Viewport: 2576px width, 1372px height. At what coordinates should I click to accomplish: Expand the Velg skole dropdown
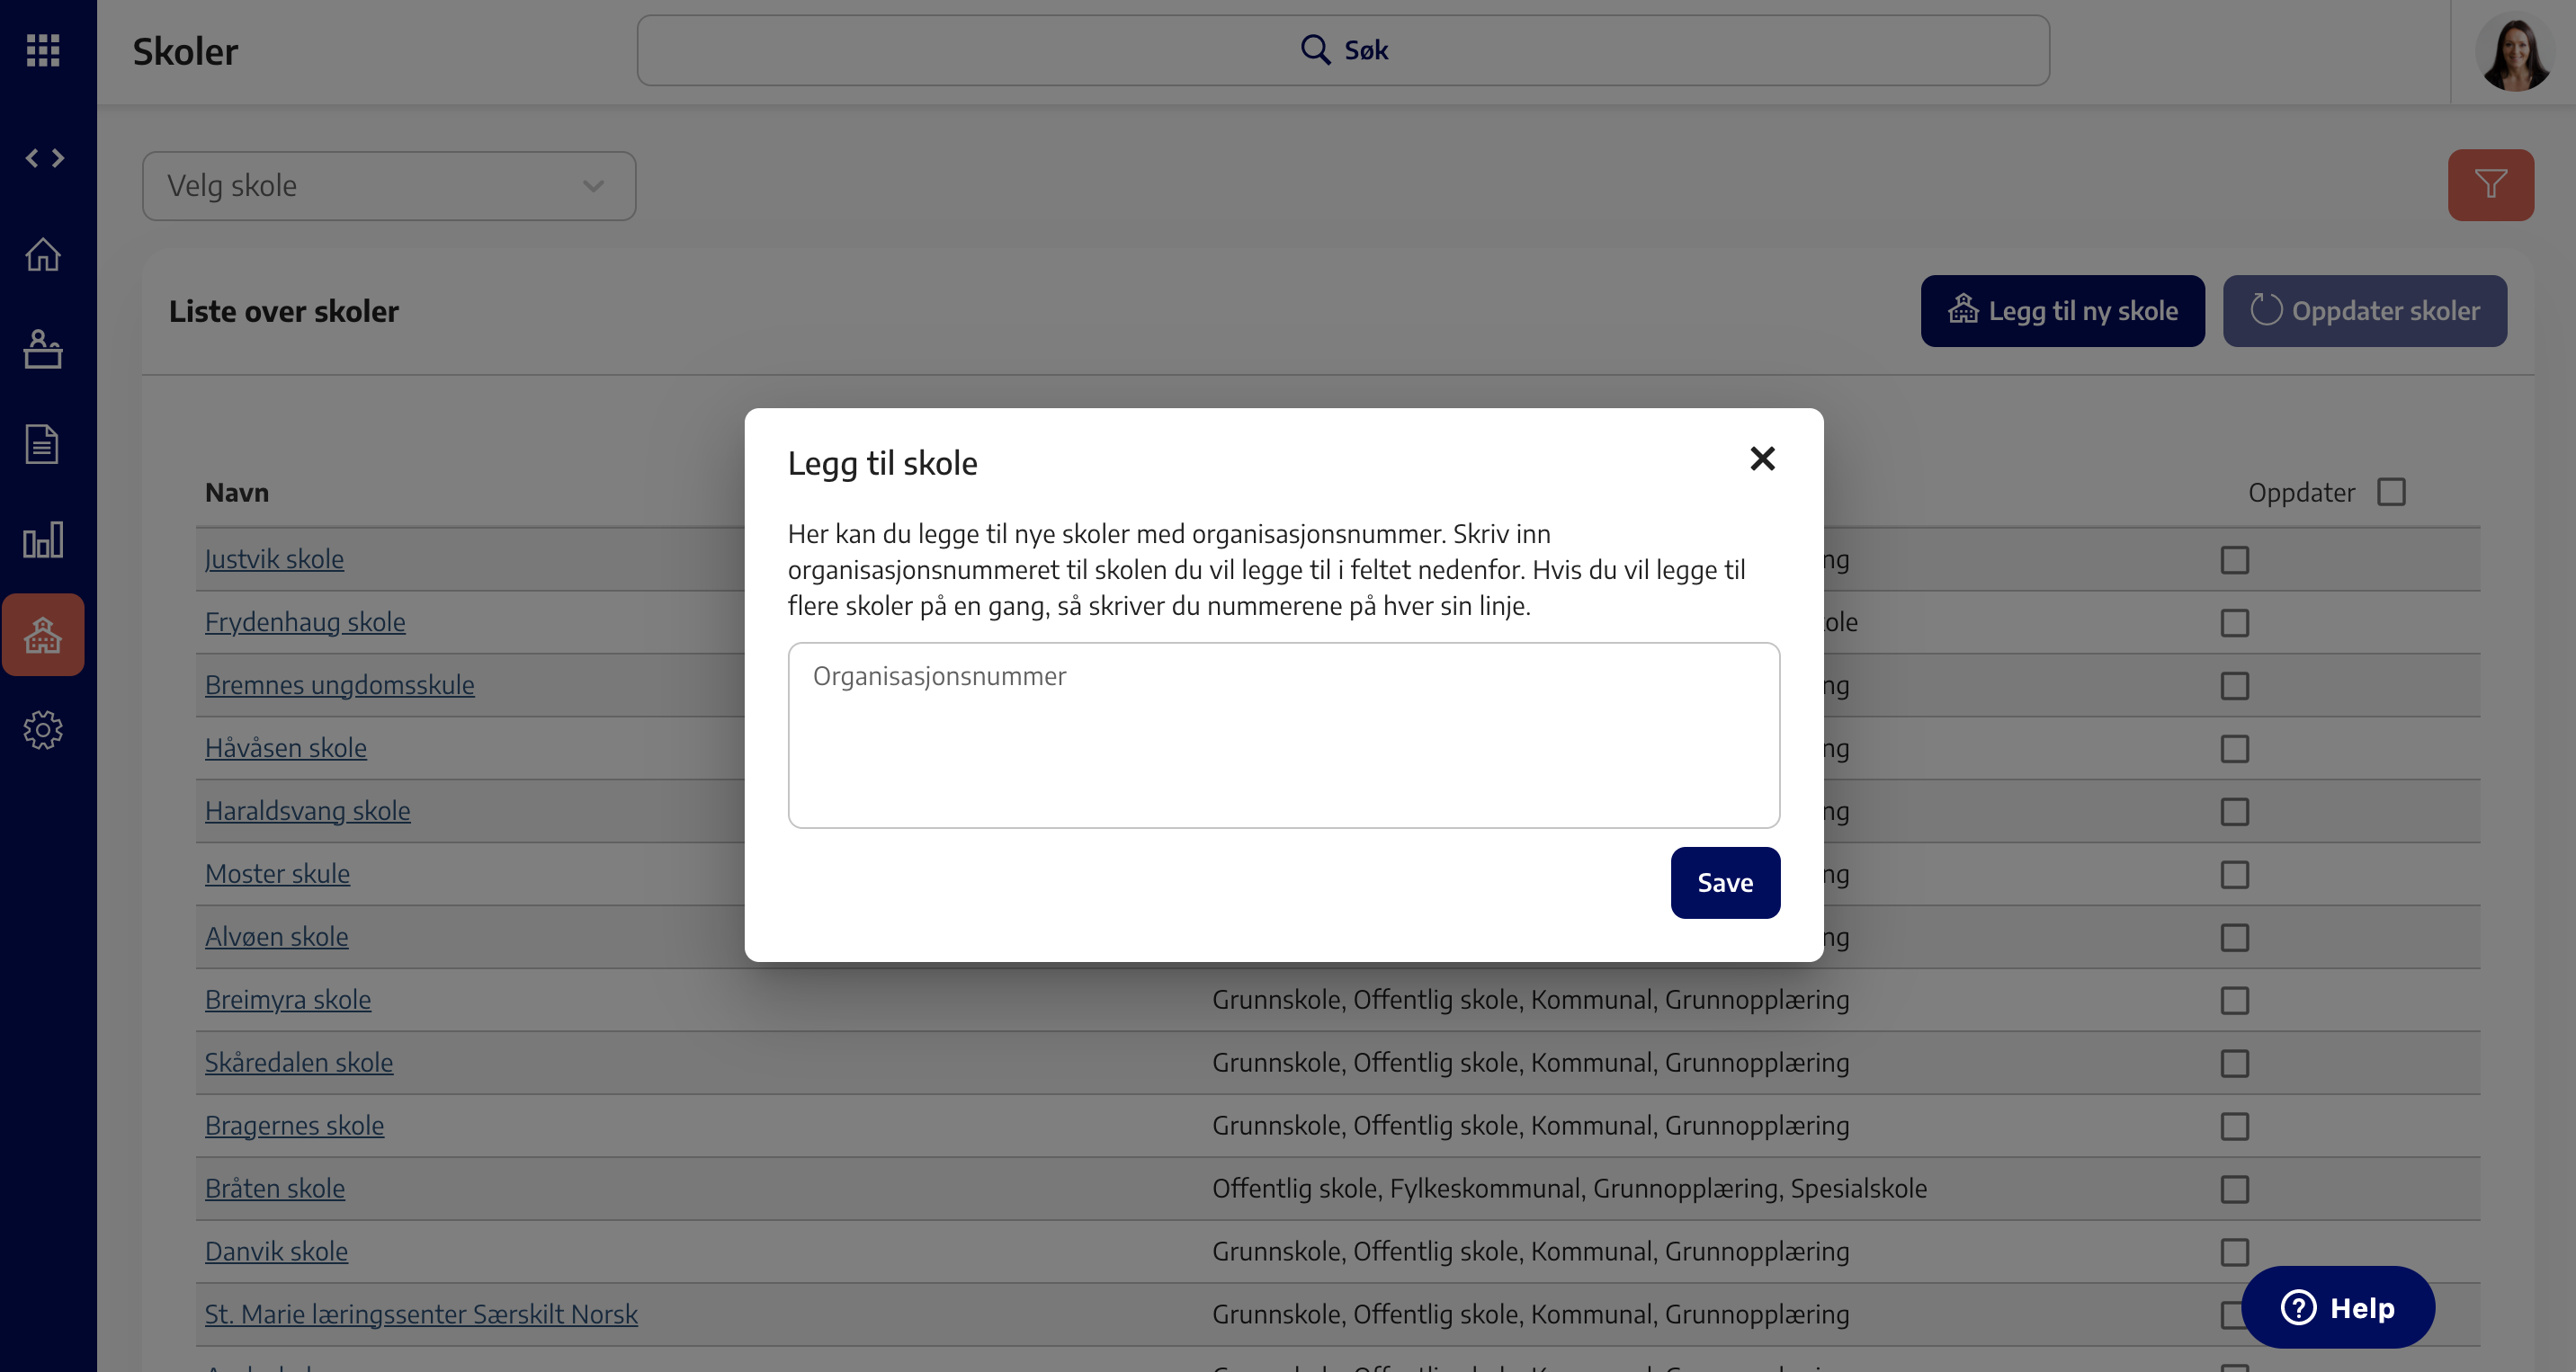[x=389, y=186]
